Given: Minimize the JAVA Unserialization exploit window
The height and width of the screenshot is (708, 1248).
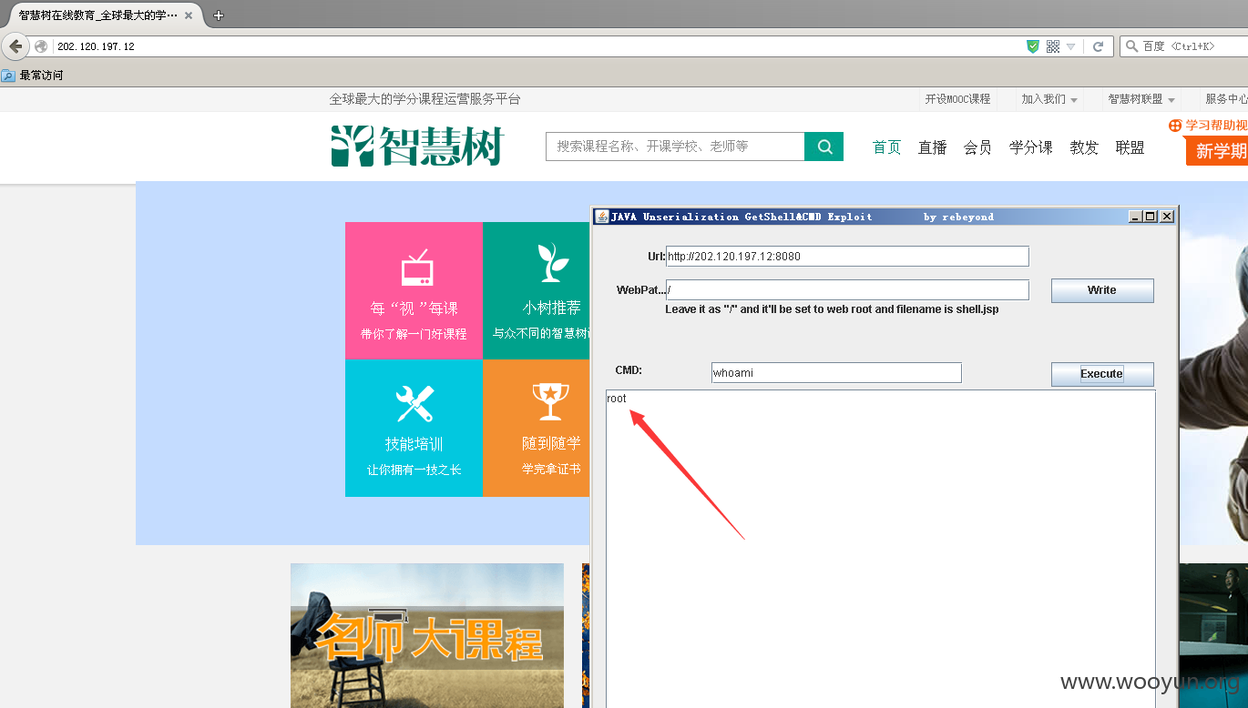Looking at the screenshot, I should click(1135, 217).
